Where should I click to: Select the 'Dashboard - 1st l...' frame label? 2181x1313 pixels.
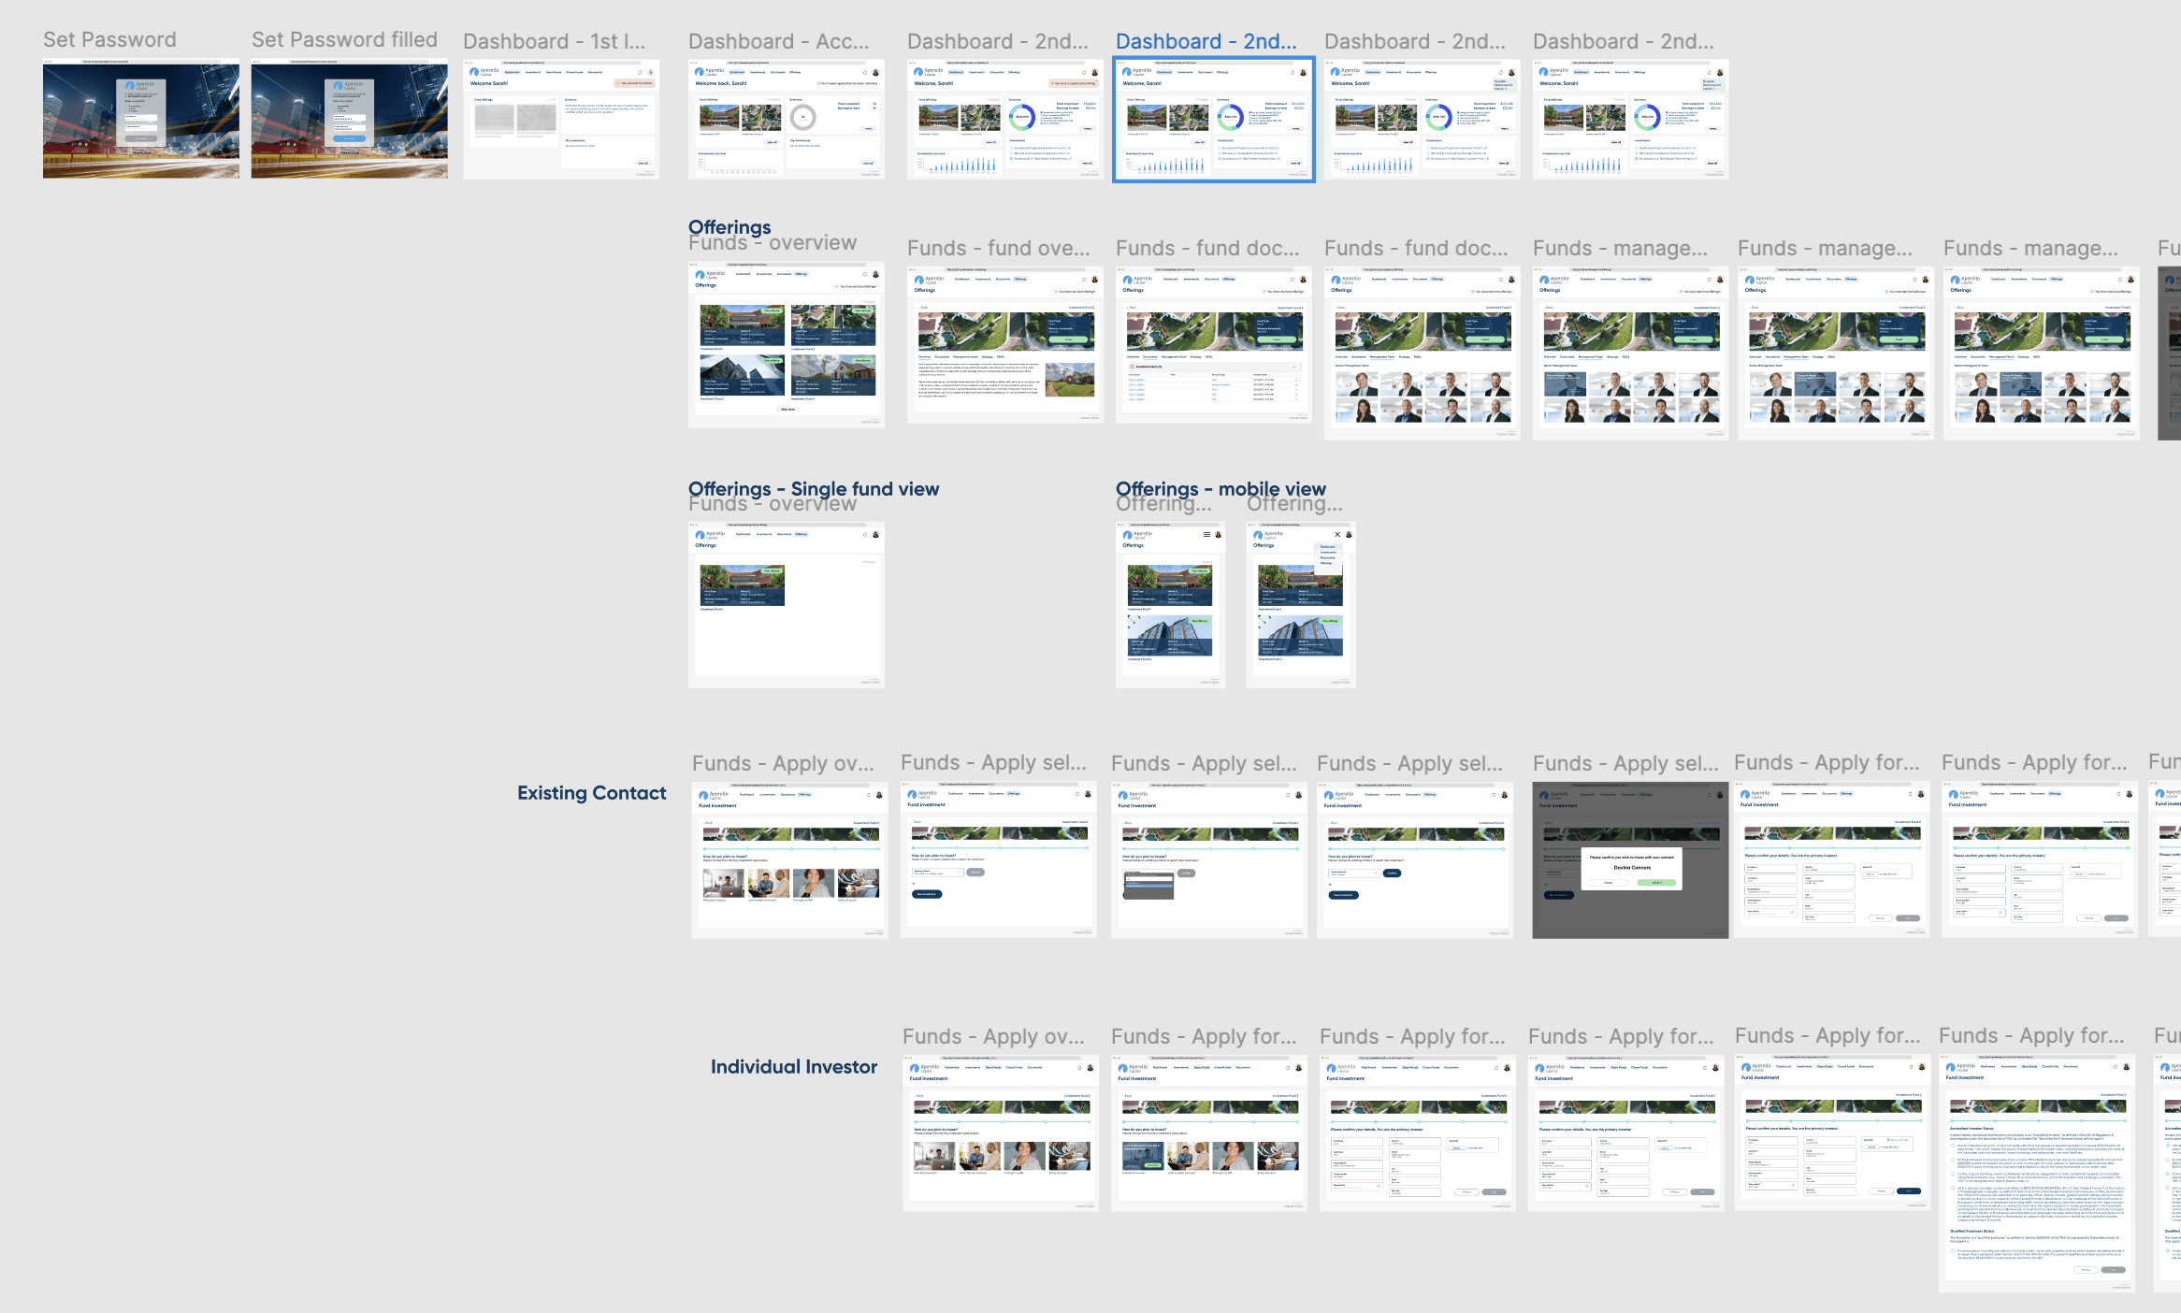[554, 41]
